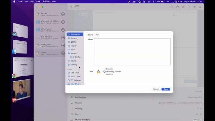Start the Windows_10 virtual machine
The width and height of the screenshot is (215, 121).
[x=63, y=22]
